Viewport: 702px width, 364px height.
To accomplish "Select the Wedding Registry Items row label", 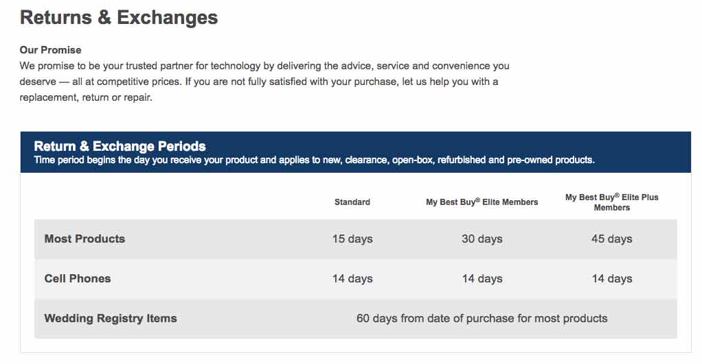I will (111, 318).
